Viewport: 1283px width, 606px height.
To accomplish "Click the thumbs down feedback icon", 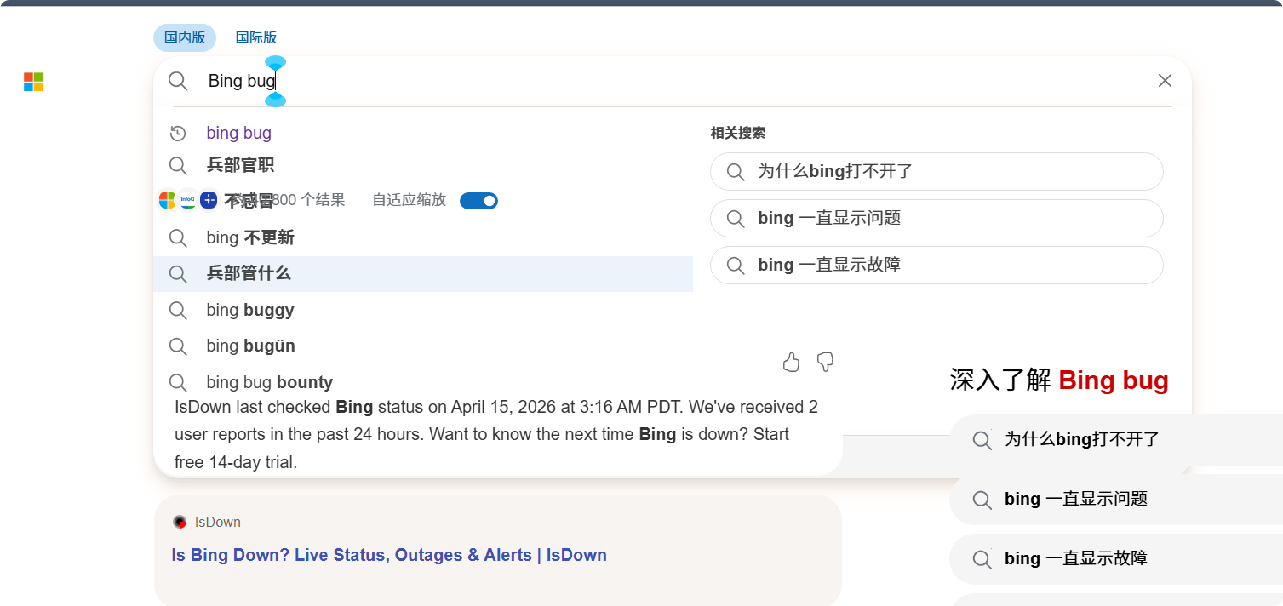I will pyautogui.click(x=825, y=363).
